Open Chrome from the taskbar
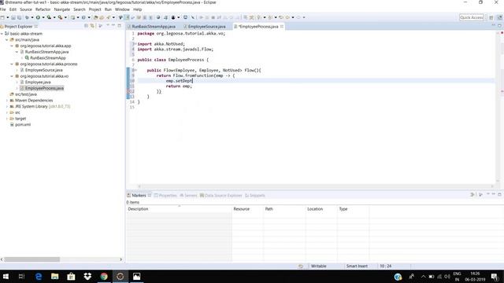The height and width of the screenshot is (283, 504). coord(104,276)
